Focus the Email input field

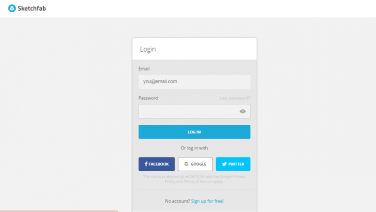coord(194,82)
